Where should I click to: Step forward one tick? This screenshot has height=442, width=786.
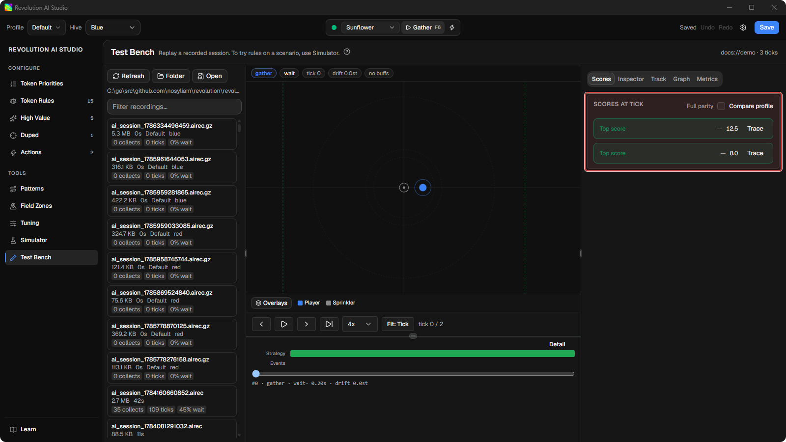pos(307,324)
